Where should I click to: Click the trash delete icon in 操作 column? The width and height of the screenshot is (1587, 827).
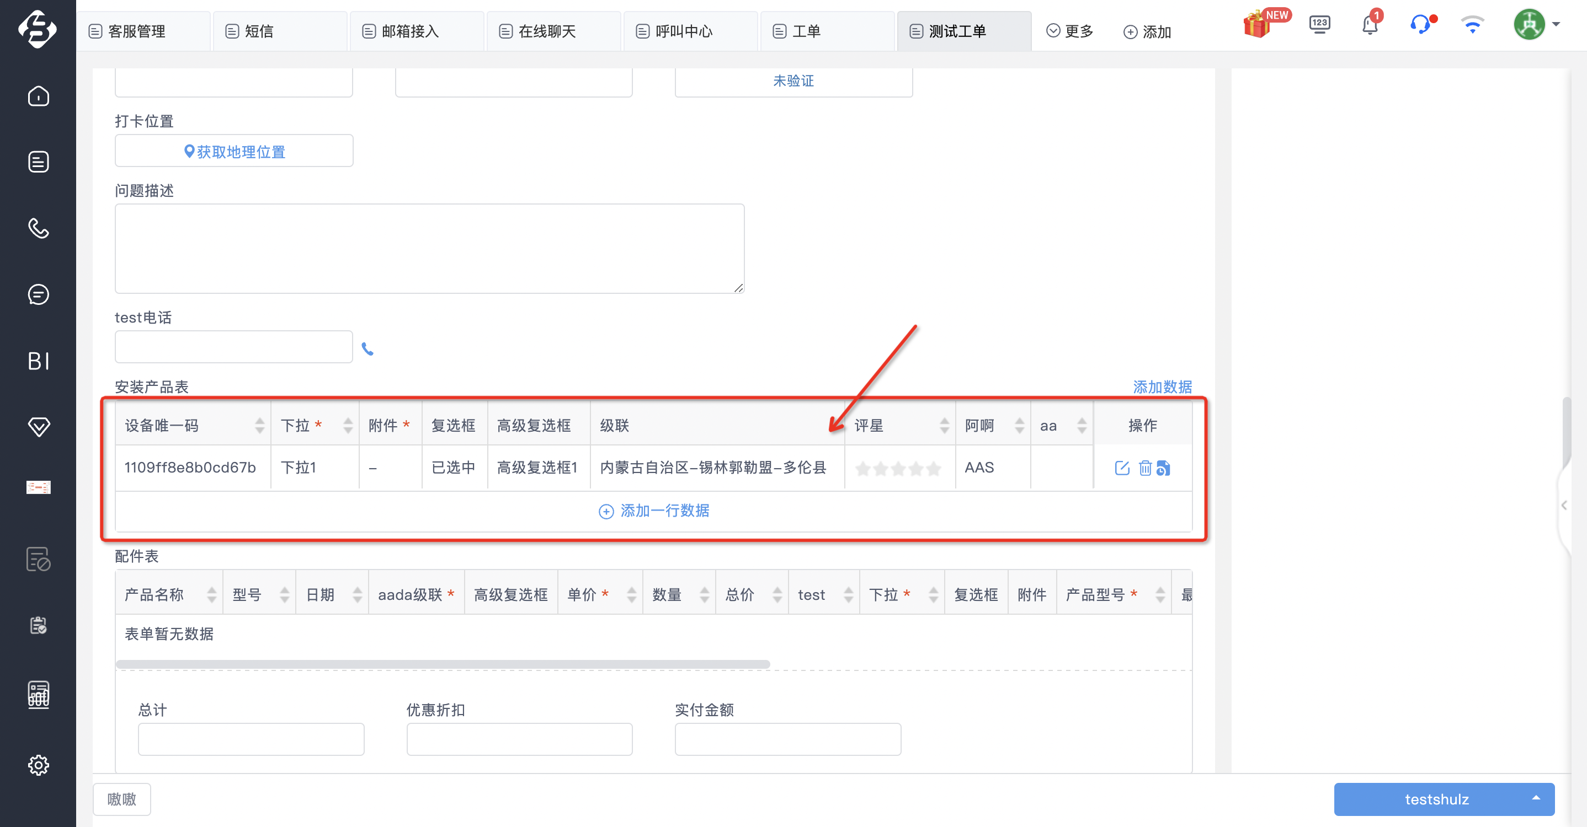[x=1144, y=468]
